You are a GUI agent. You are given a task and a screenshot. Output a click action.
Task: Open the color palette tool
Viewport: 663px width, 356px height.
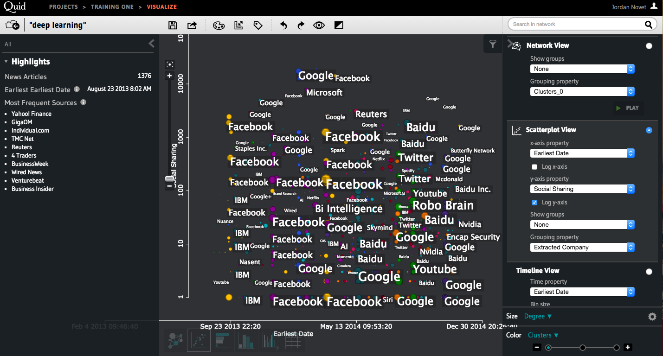(x=219, y=25)
